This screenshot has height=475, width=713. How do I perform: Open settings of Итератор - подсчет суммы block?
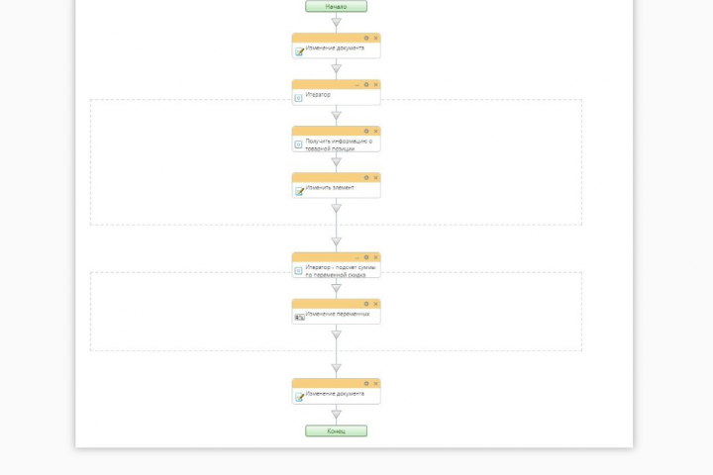(x=366, y=257)
